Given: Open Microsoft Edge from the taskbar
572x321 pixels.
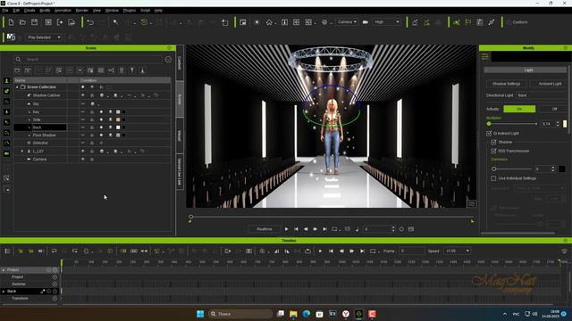Looking at the screenshot, I should click(307, 314).
